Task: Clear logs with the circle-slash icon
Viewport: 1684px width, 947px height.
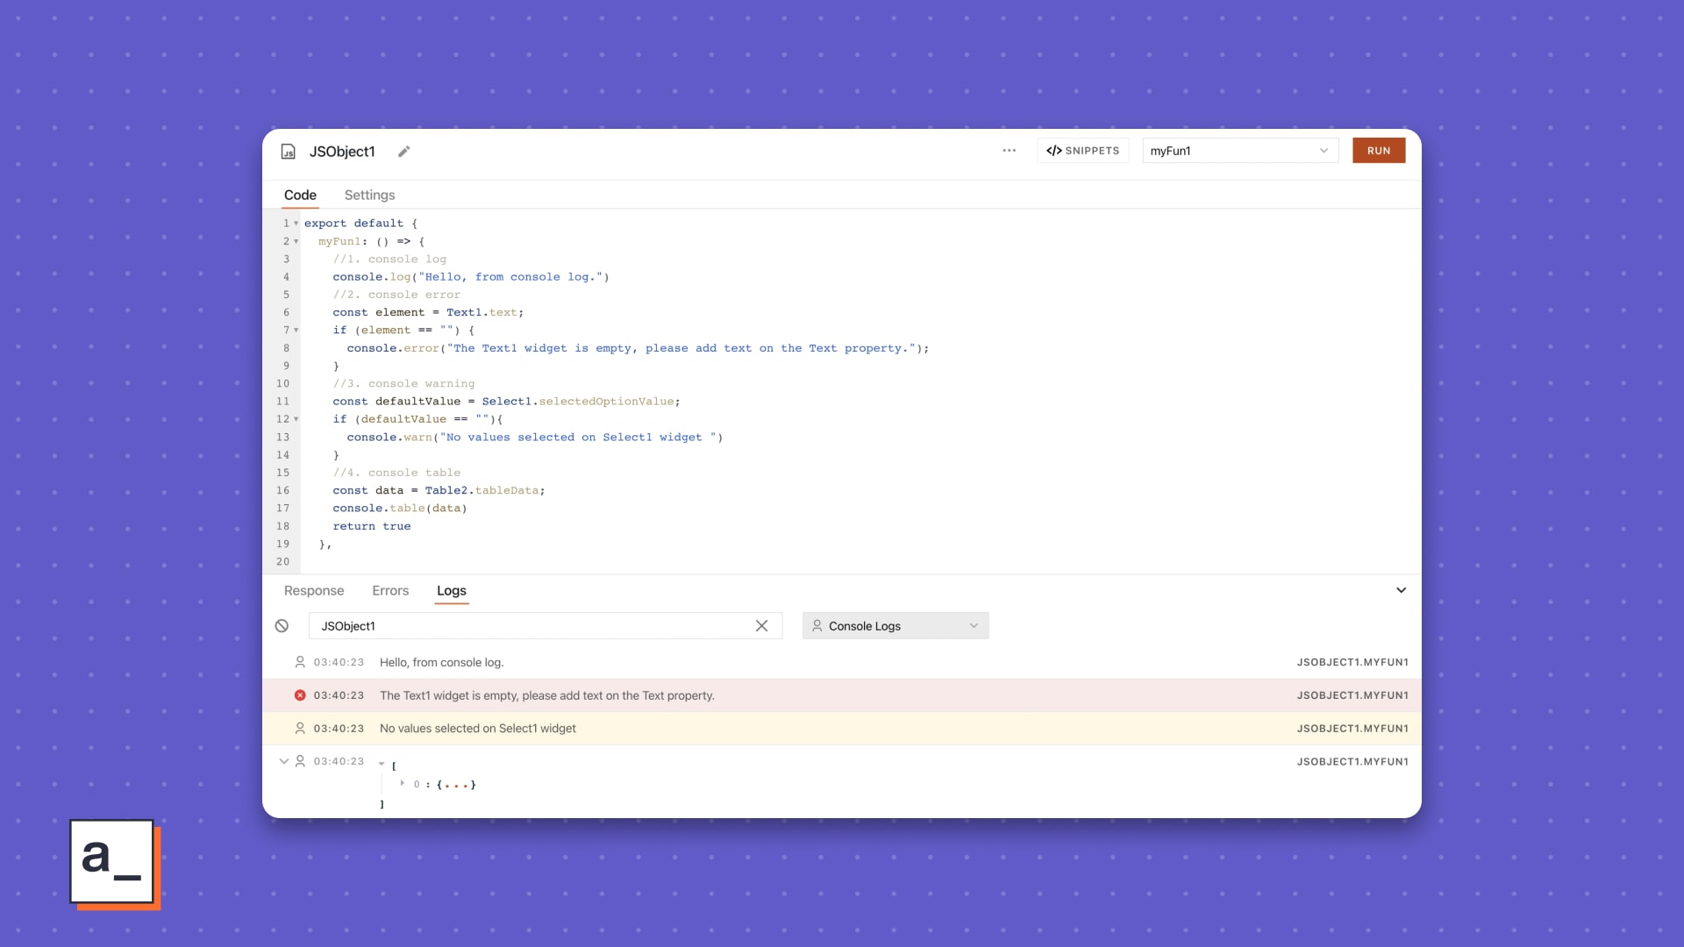Action: click(x=282, y=626)
